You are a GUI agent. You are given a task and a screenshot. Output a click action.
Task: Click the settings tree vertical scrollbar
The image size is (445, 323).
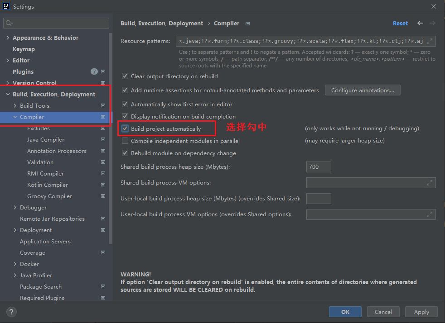111,139
